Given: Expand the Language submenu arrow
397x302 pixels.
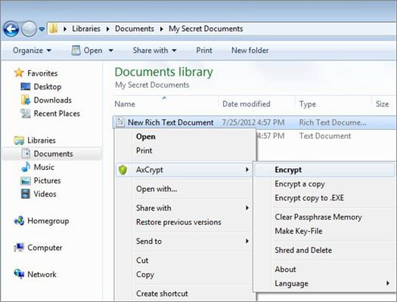Looking at the screenshot, I should 388,283.
